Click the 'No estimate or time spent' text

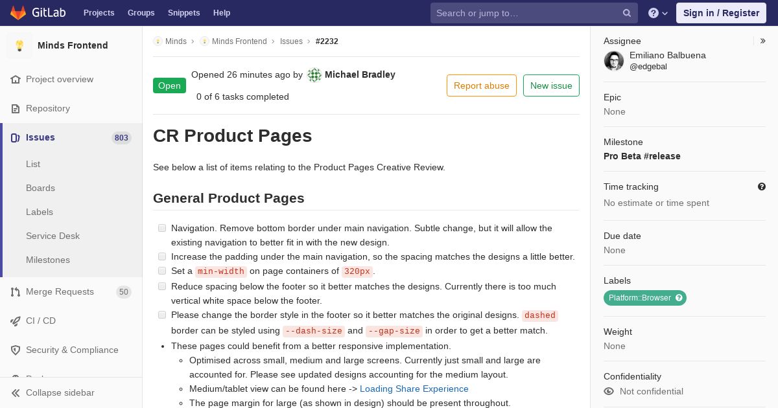656,203
